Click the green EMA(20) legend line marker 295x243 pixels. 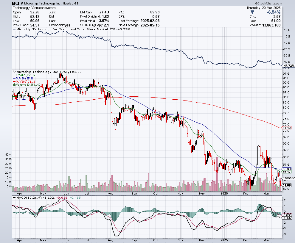[13, 75]
